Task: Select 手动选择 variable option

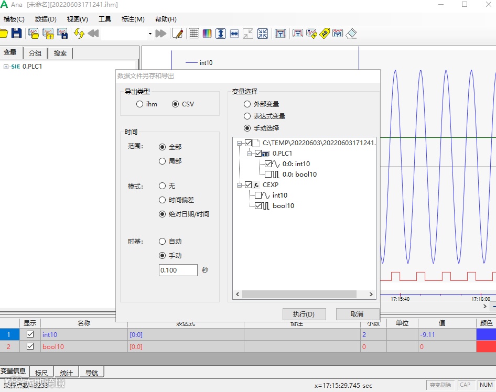Action: 261,128
